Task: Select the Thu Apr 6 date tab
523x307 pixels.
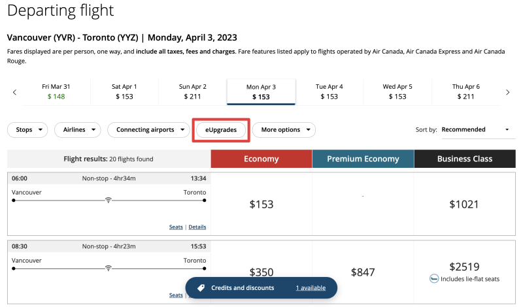Action: pyautogui.click(x=465, y=91)
